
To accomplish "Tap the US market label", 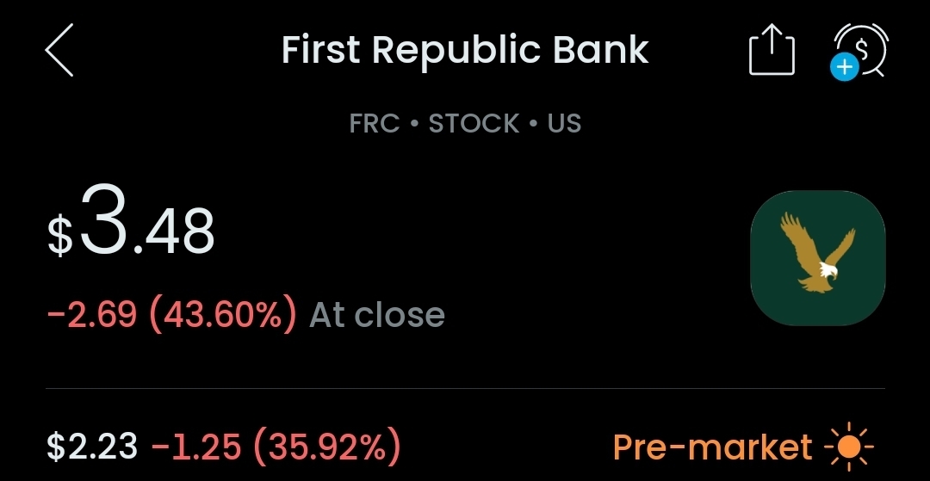I will coord(564,124).
